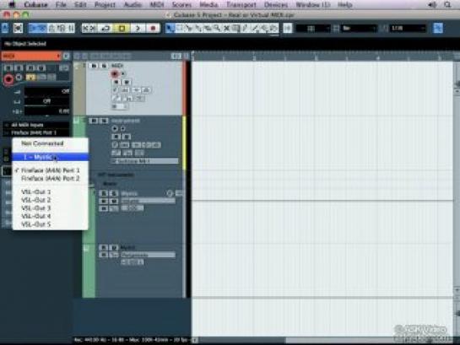460x345 pixels.
Task: Toggle the Monitor button in inspector
Action: coord(19,78)
